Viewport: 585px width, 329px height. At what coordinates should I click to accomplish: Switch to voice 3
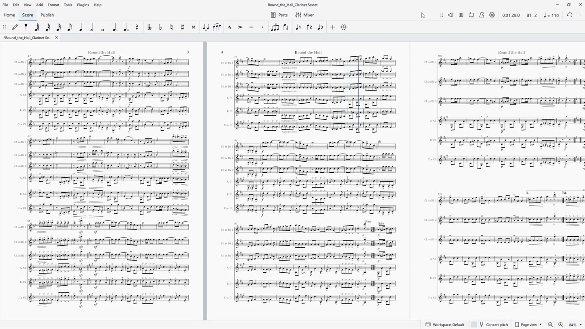tap(320, 27)
